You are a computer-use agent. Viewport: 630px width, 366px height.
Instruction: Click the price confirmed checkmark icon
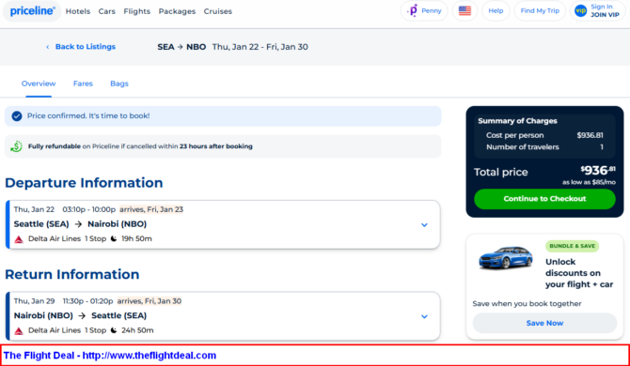pos(17,116)
